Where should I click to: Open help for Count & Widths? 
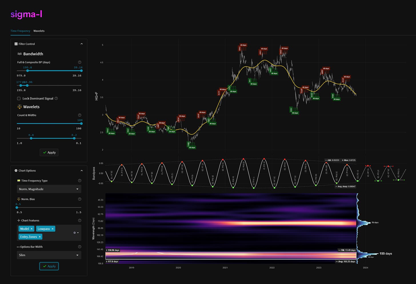(x=80, y=115)
